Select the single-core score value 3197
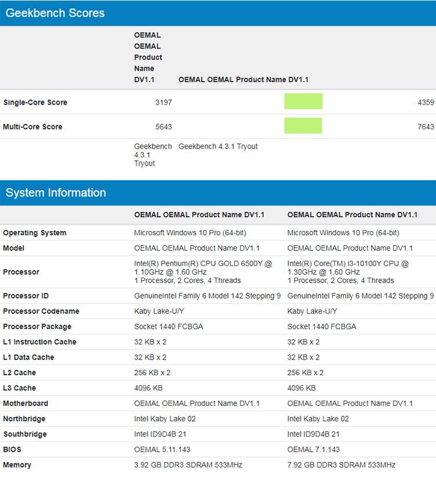Image resolution: width=436 pixels, height=478 pixels. coord(163,102)
